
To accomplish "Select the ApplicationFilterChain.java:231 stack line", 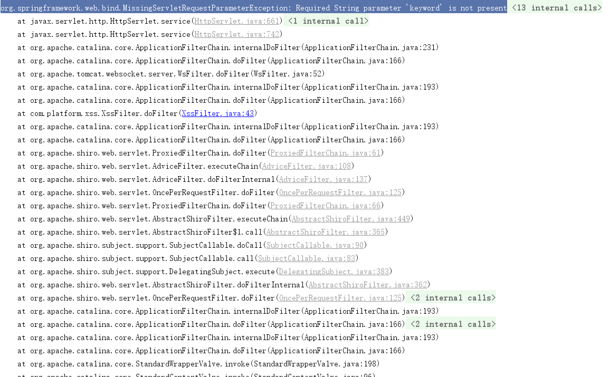I will (x=228, y=47).
